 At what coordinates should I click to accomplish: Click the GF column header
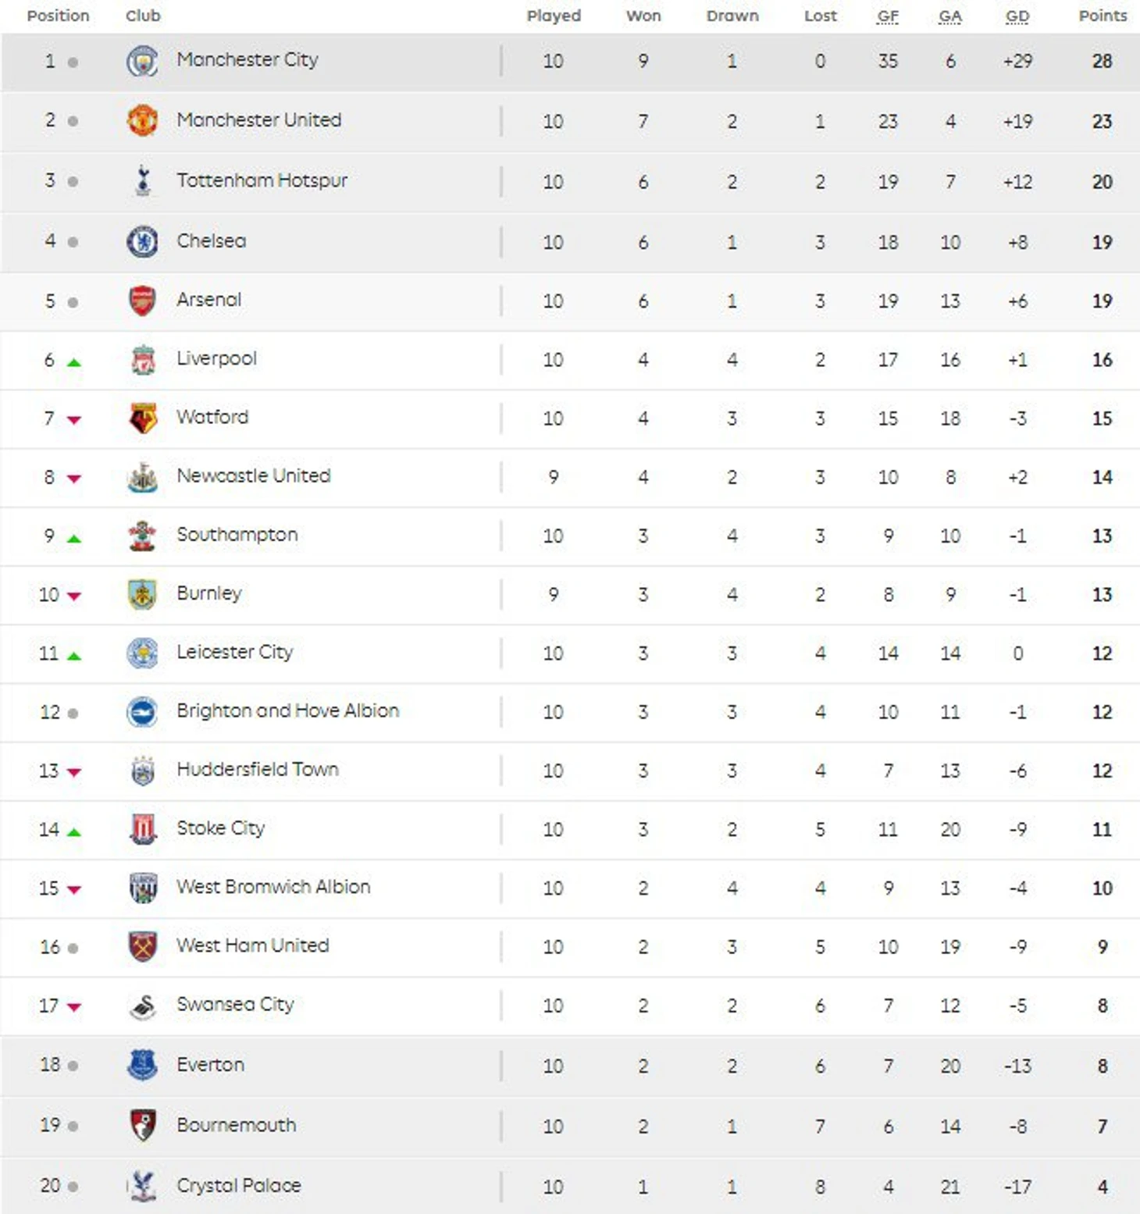(x=888, y=16)
